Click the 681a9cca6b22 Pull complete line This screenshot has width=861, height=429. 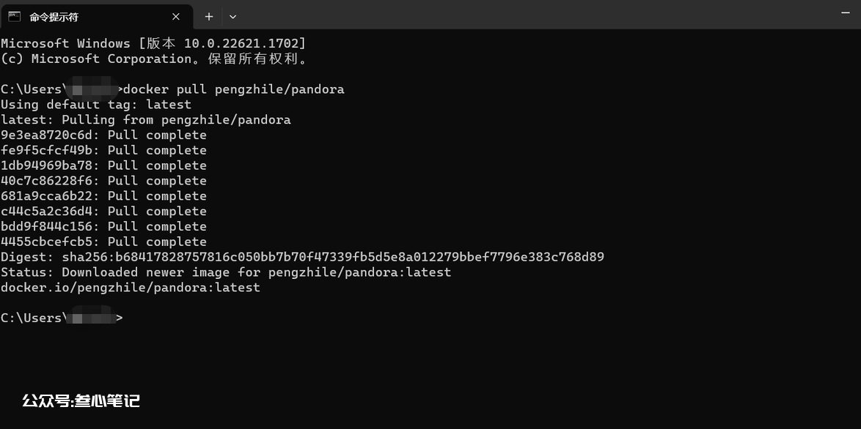103,196
